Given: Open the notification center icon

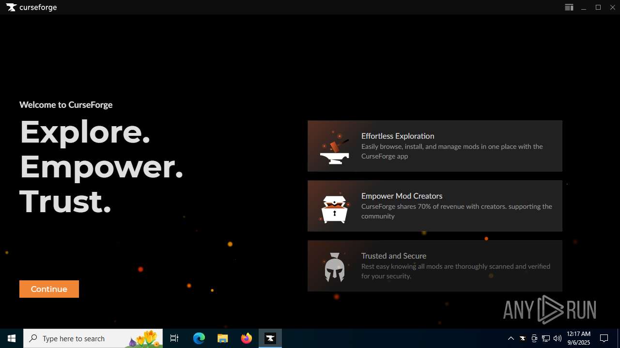Looking at the screenshot, I should (x=604, y=338).
